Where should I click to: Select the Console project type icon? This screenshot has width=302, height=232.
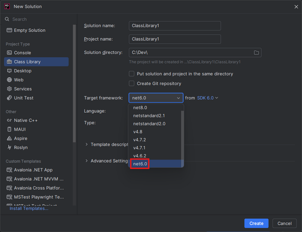(x=9, y=53)
